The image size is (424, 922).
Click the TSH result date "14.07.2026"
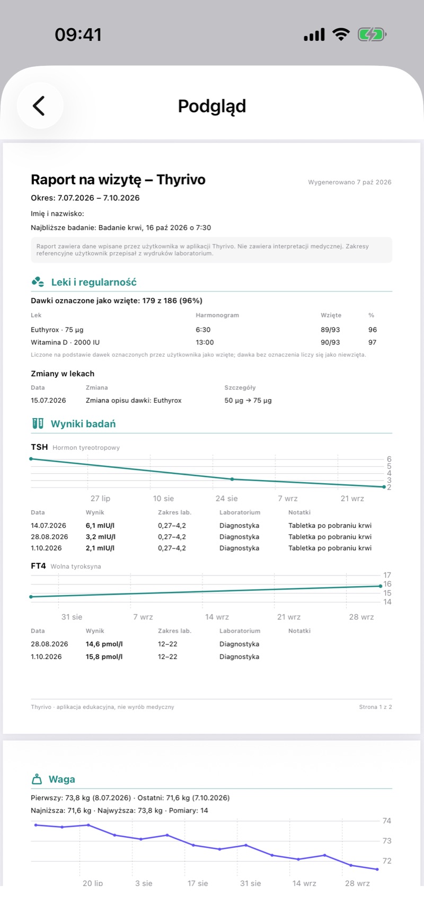pyautogui.click(x=48, y=526)
